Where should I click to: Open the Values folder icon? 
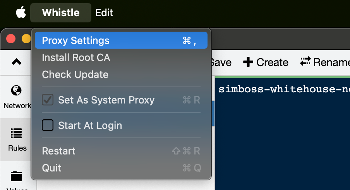pyautogui.click(x=16, y=176)
